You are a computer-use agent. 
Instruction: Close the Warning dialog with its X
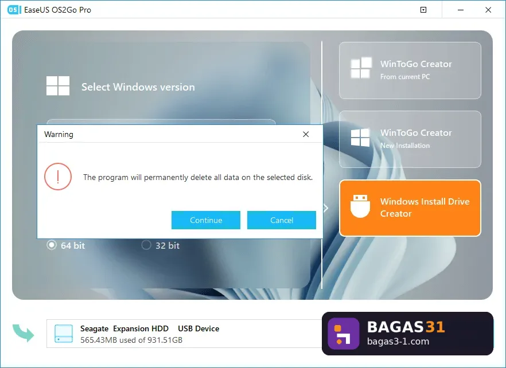coord(306,134)
